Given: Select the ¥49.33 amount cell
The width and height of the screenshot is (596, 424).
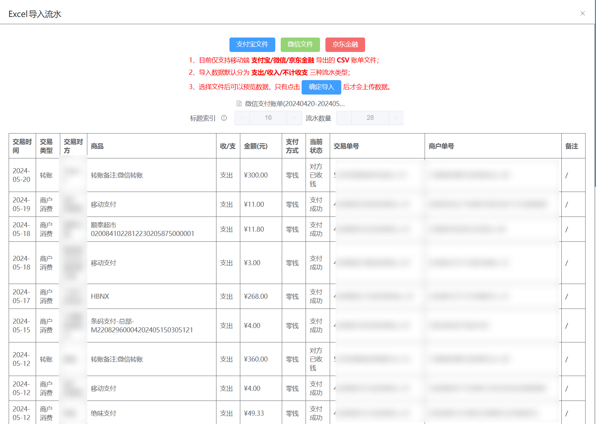Looking at the screenshot, I should pyautogui.click(x=261, y=413).
